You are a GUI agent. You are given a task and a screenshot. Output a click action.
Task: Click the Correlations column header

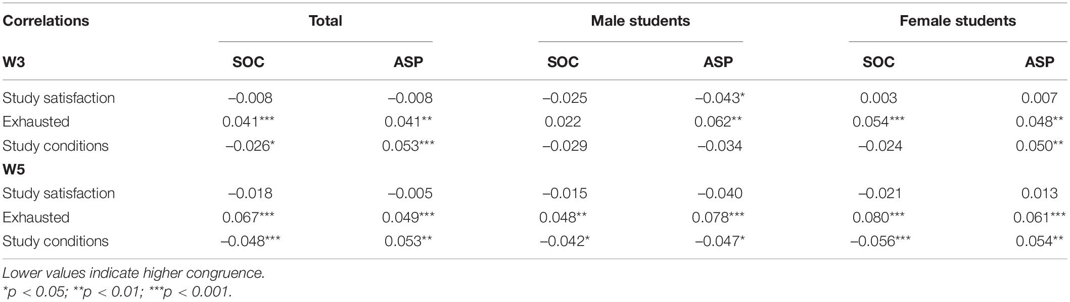[46, 21]
